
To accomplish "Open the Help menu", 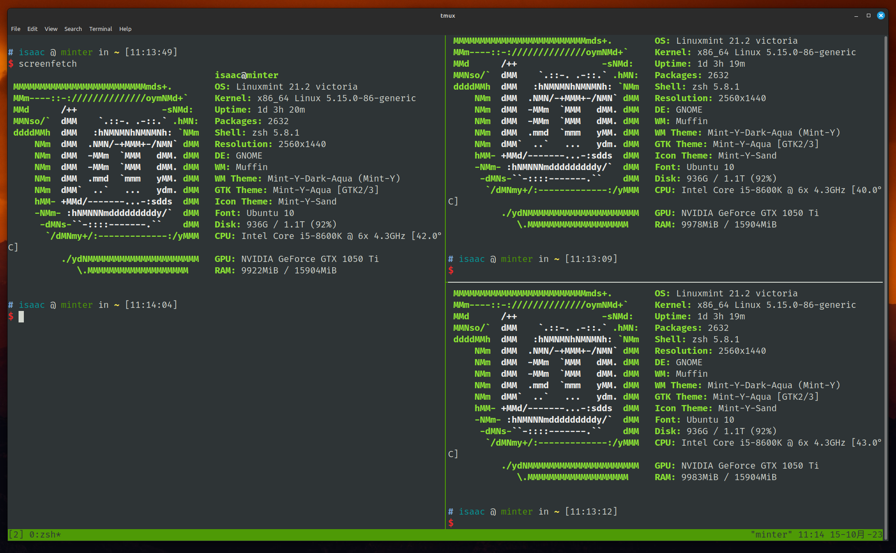I will 125,29.
